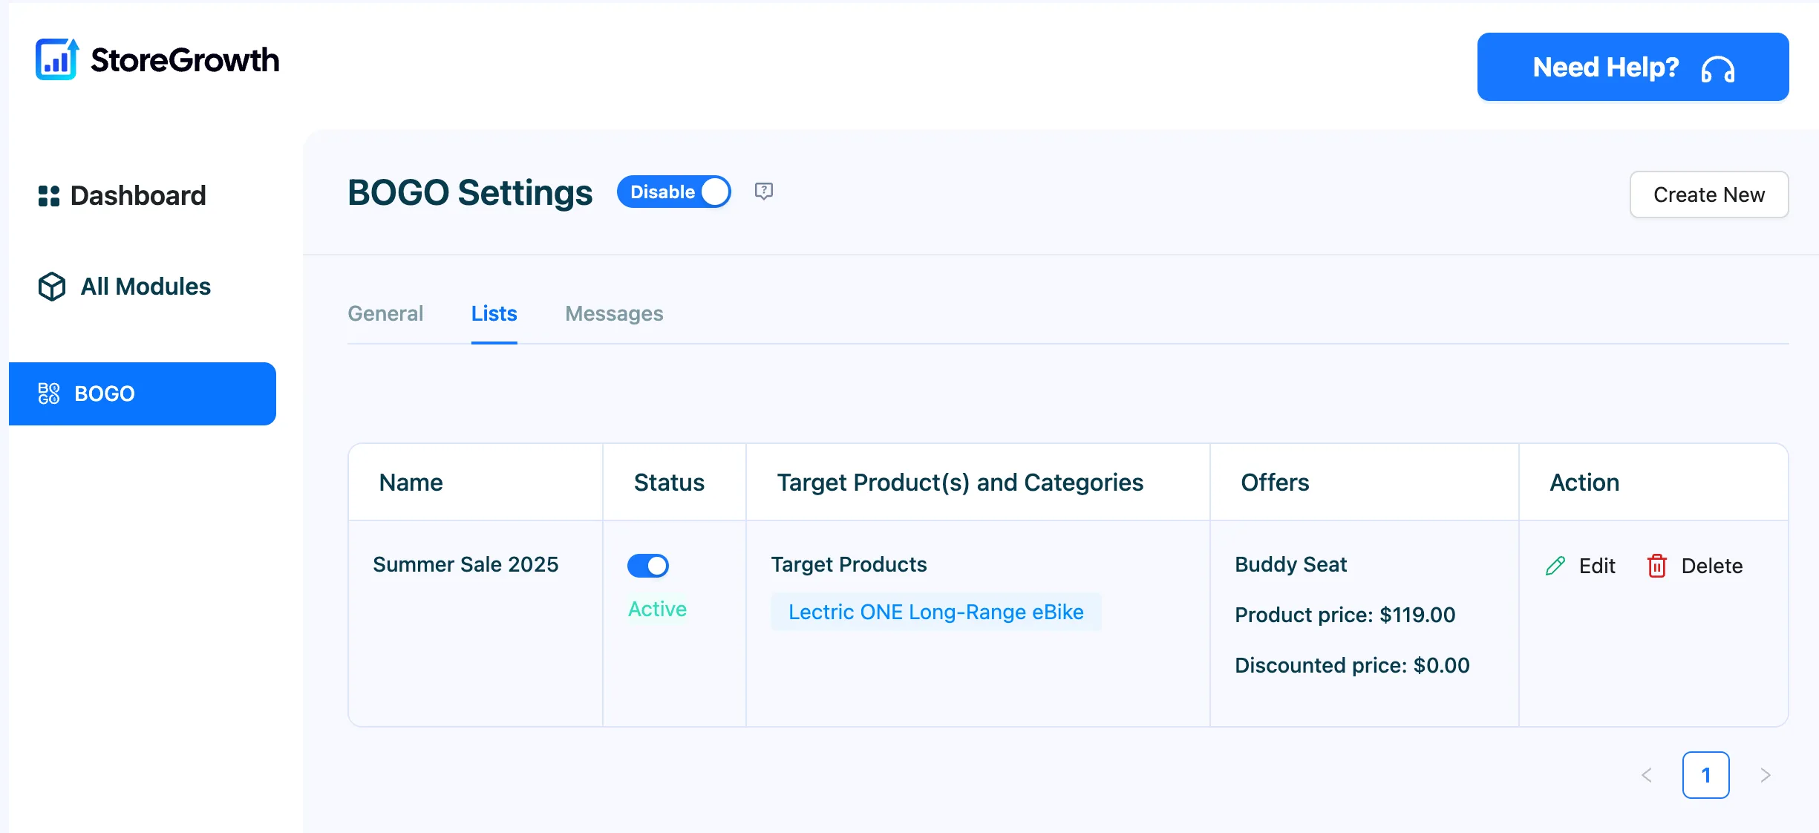1819x833 pixels.
Task: Click the green pencil Edit icon
Action: 1555,566
